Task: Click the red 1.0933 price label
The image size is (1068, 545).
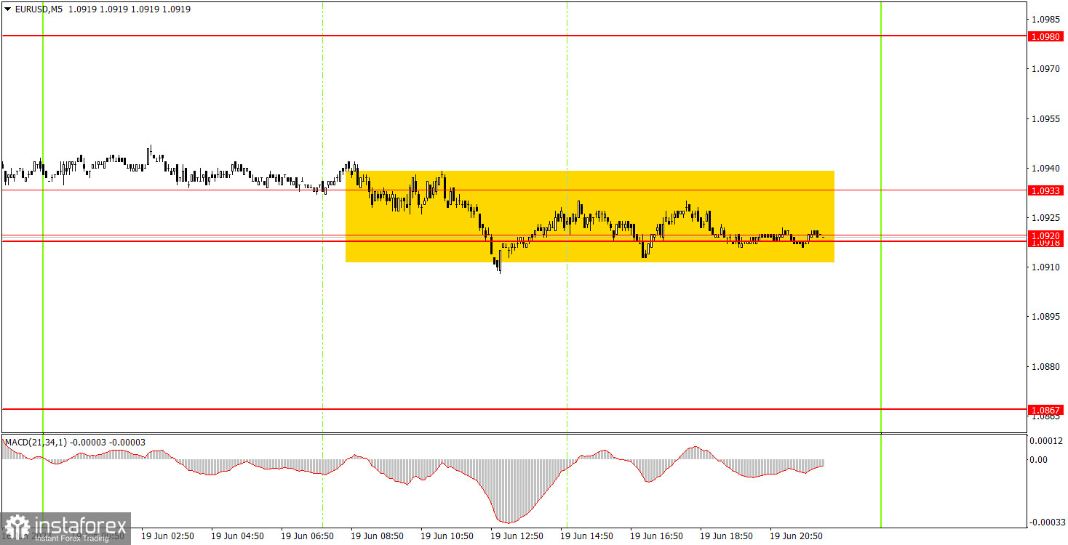Action: click(1045, 190)
